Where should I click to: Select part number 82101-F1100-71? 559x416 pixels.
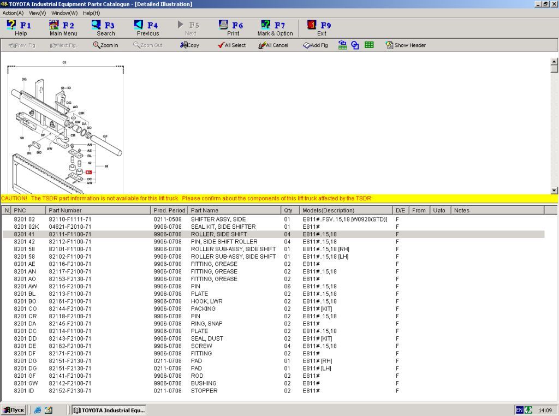point(70,249)
